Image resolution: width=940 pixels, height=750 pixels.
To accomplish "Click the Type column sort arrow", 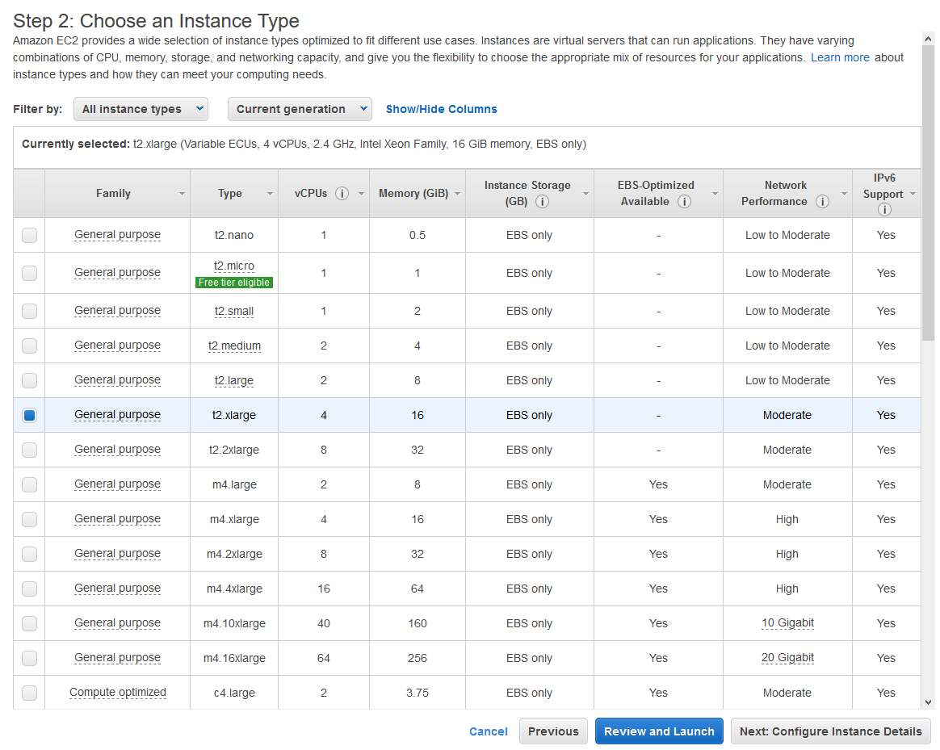I will 270,194.
